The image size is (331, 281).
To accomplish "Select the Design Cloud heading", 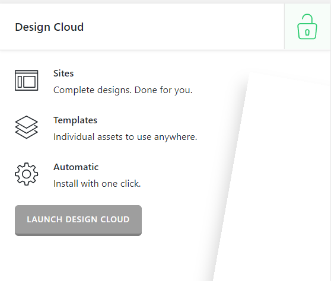I will point(49,27).
